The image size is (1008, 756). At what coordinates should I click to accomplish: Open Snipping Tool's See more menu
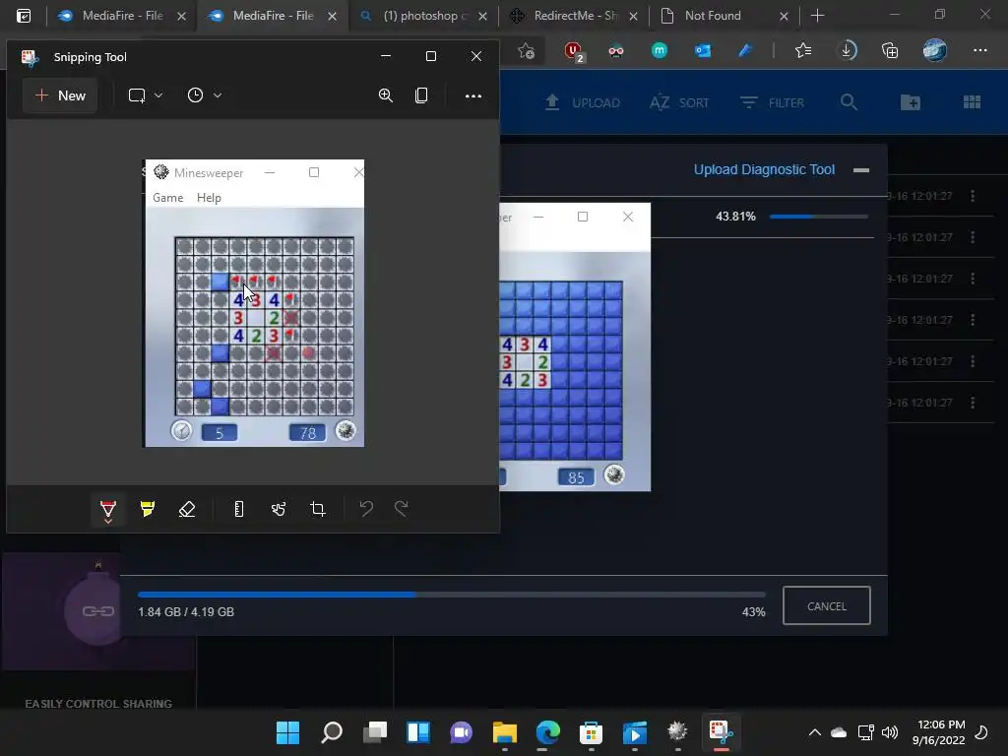pyautogui.click(x=473, y=96)
